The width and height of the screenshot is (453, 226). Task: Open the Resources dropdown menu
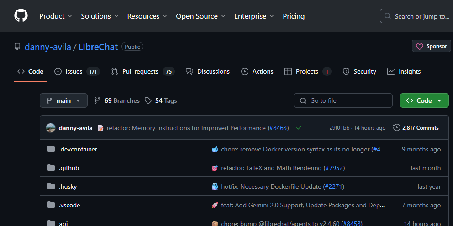pyautogui.click(x=147, y=16)
